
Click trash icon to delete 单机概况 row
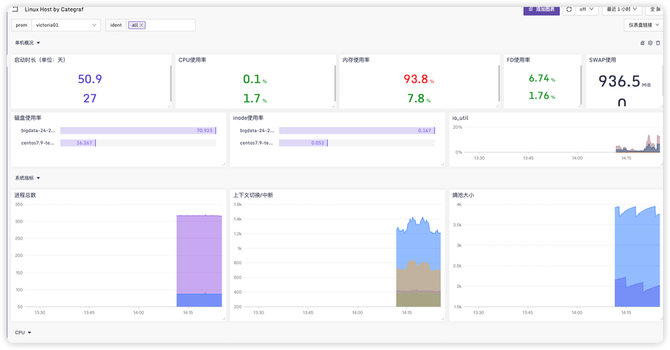coord(658,43)
